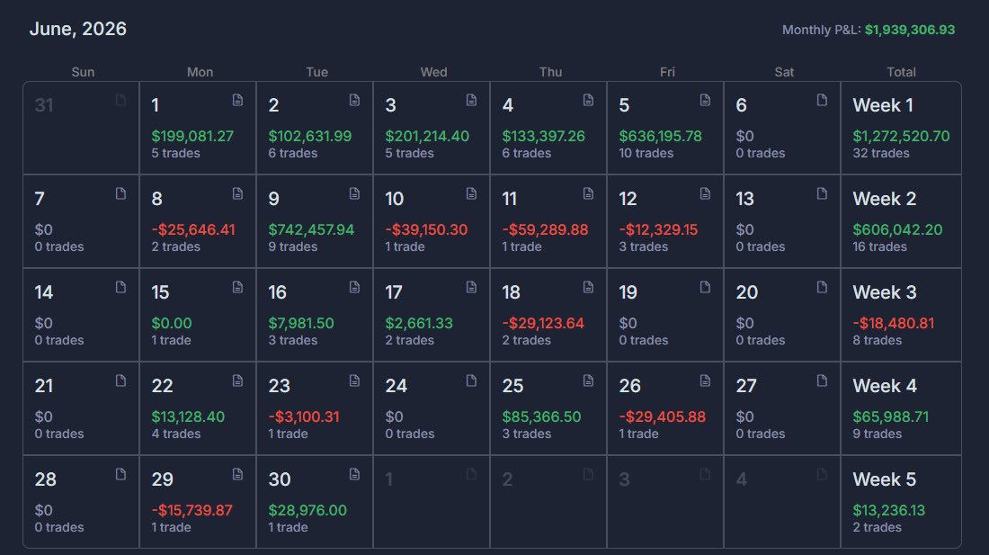Select the Week 1 total $1,272,520.70
Viewport: 989px width, 555px height.
pos(901,136)
